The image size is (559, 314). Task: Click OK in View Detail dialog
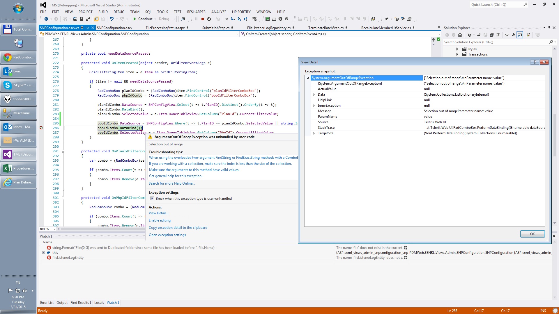click(532, 234)
